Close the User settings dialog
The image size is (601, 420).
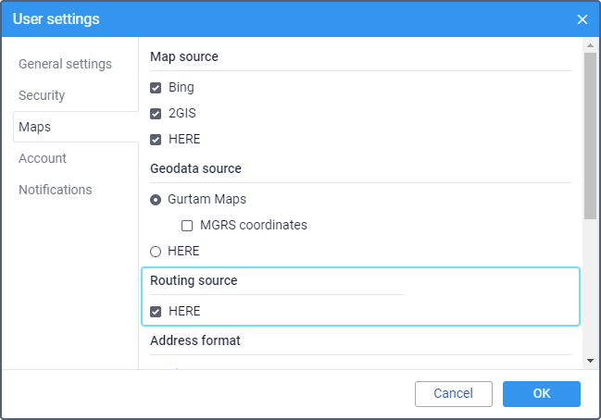(x=582, y=19)
